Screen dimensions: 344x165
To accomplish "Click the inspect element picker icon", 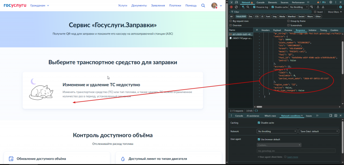I will click(231, 2).
